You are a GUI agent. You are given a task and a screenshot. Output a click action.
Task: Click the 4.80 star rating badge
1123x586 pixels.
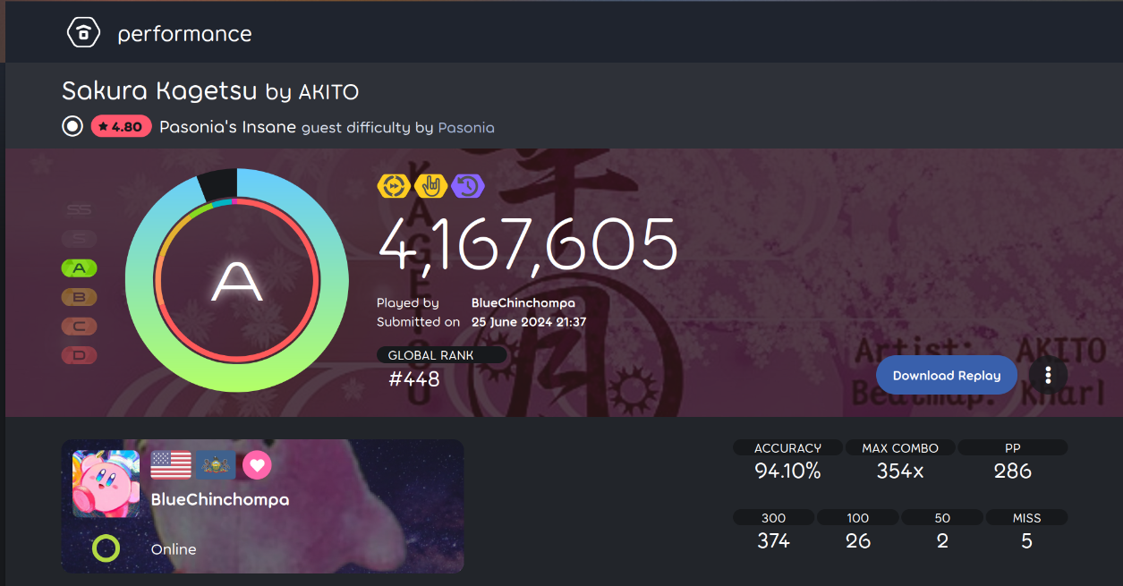coord(121,126)
